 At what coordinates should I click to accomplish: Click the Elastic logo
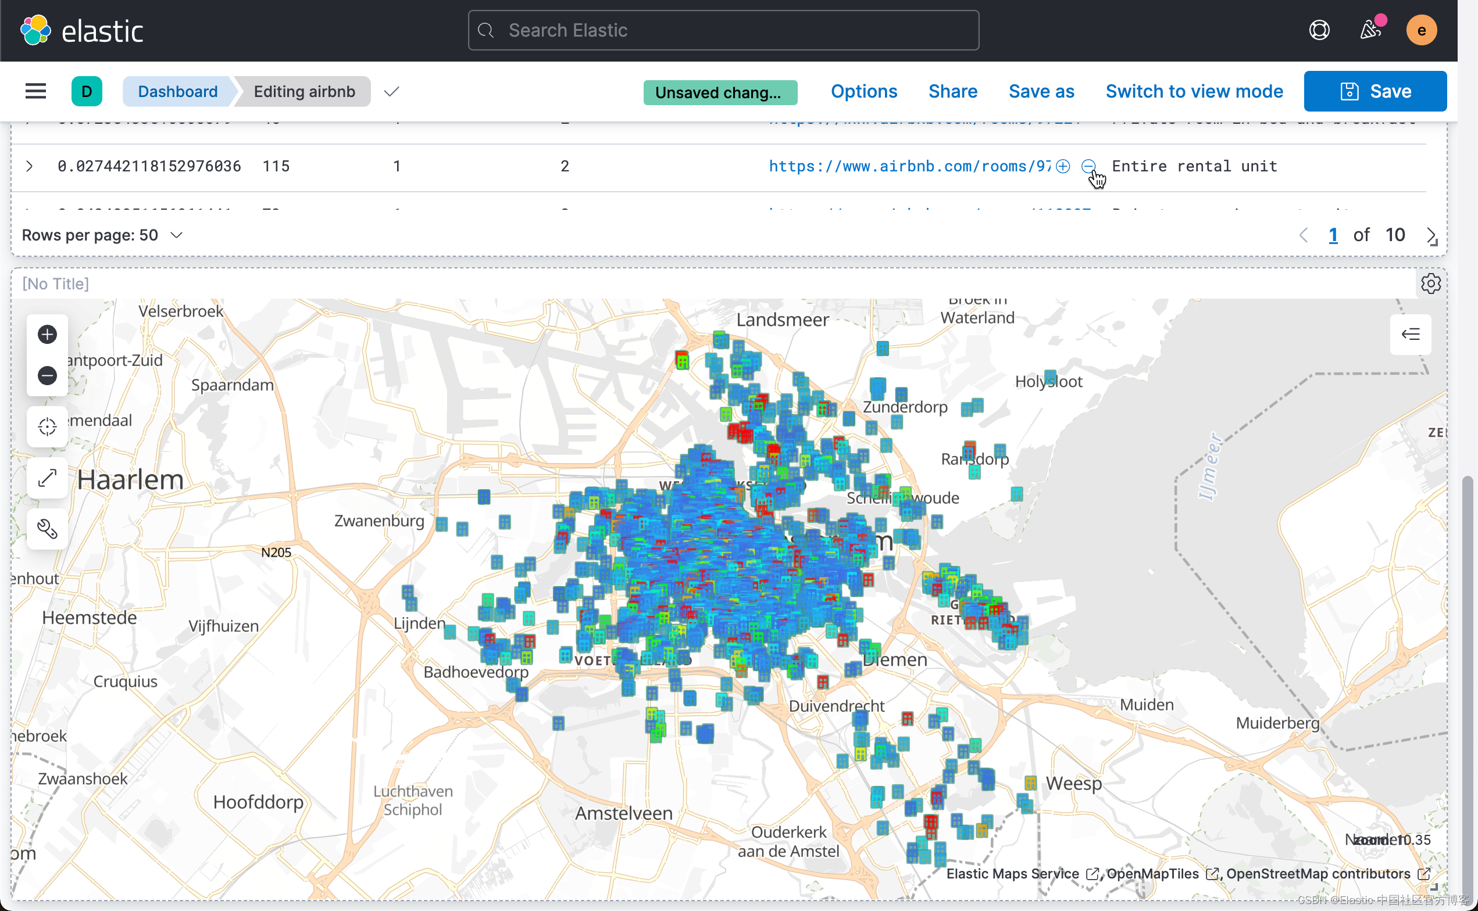pyautogui.click(x=81, y=30)
